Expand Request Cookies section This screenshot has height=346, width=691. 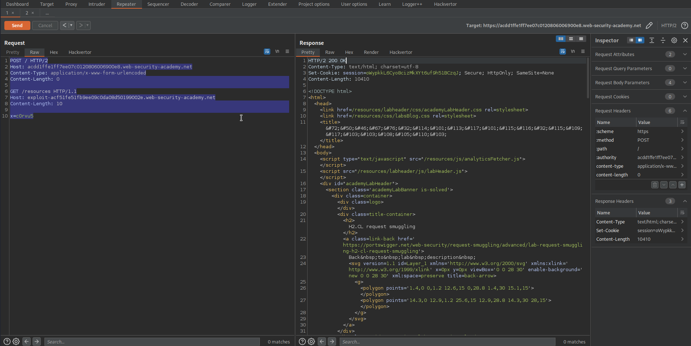click(685, 97)
